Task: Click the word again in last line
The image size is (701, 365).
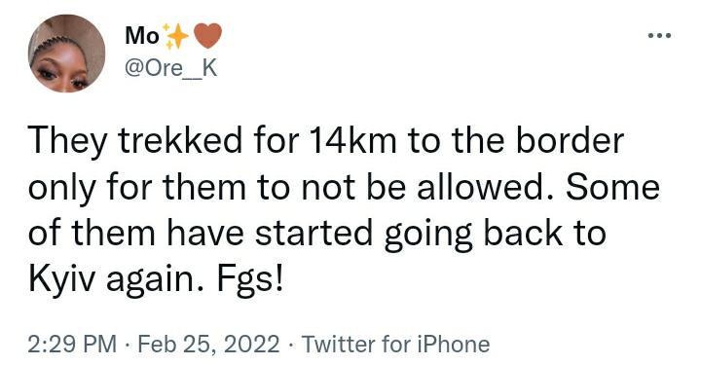Action: coord(156,282)
